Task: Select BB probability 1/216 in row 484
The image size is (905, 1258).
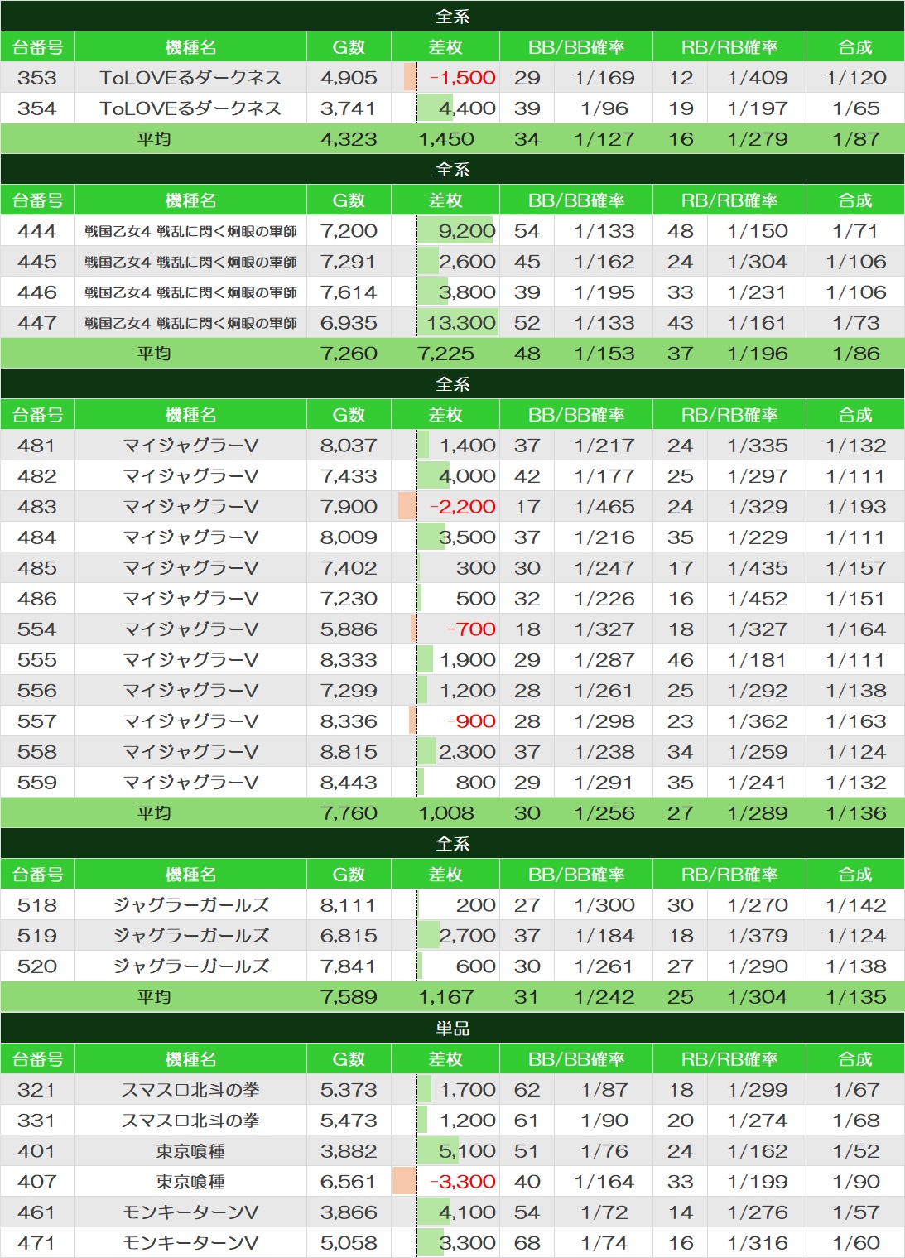Action: [x=604, y=537]
